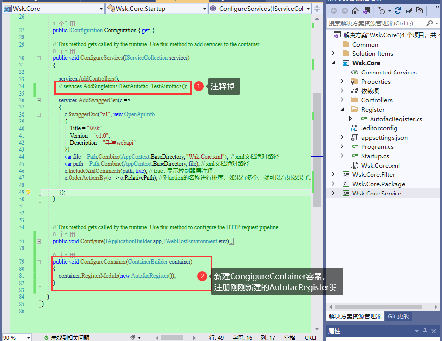Screen dimensions: 442x341
Task: Click the 行: 49 line number indicator
Action: 216,338
